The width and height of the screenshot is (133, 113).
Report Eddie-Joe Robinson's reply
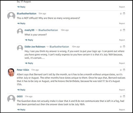[122, 63]
